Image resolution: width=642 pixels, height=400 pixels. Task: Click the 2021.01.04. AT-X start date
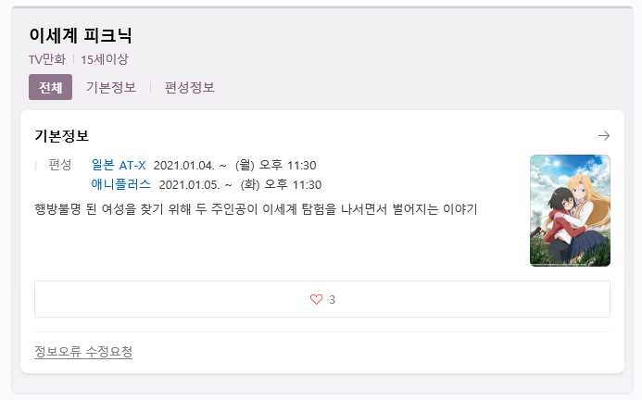pos(183,166)
